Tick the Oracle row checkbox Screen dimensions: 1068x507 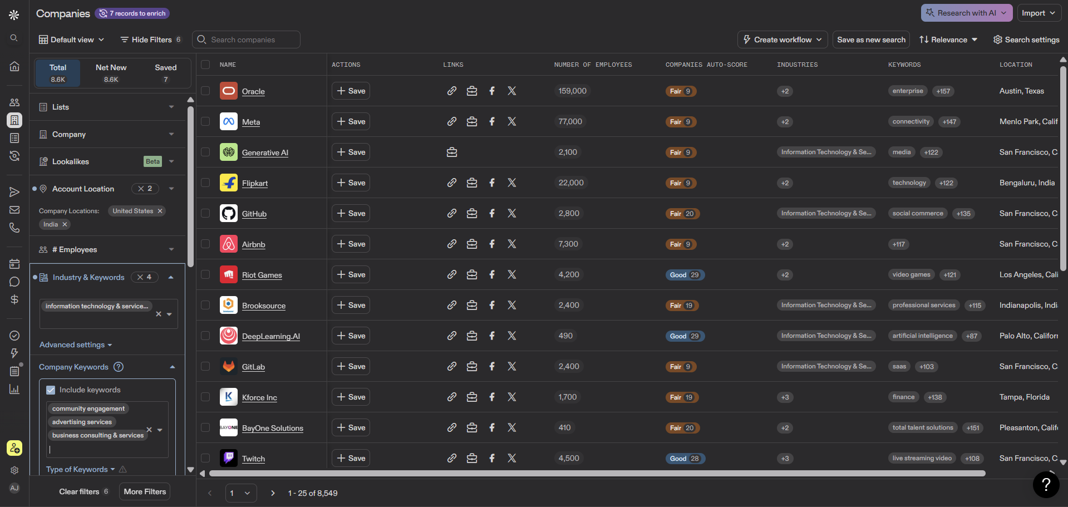coord(205,91)
